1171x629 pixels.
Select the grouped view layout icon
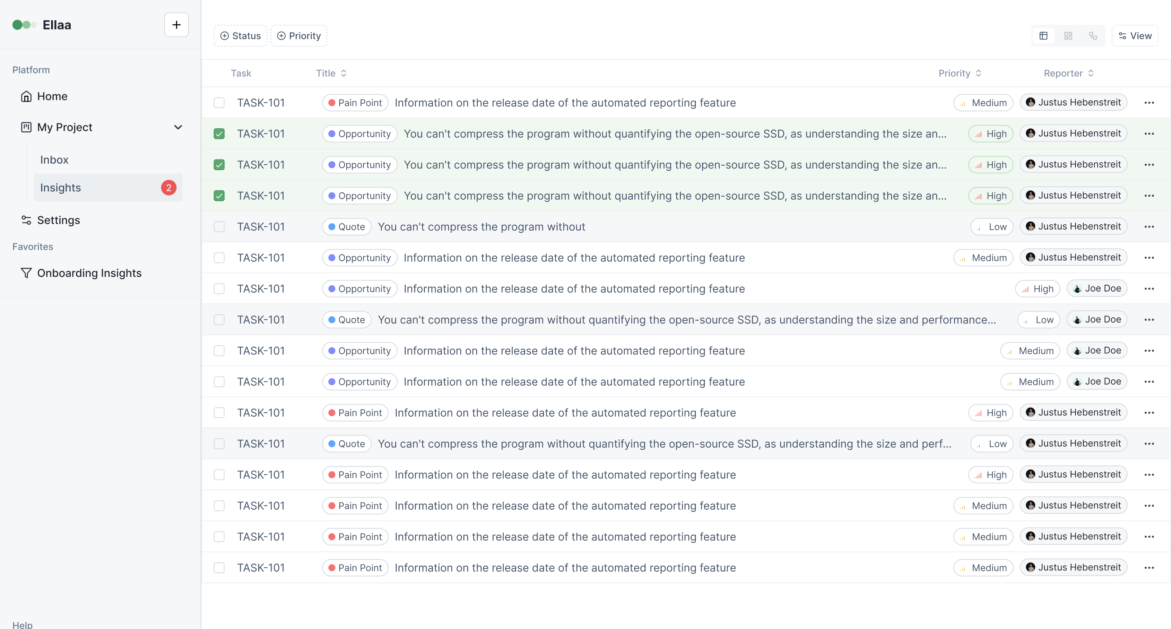click(x=1093, y=35)
